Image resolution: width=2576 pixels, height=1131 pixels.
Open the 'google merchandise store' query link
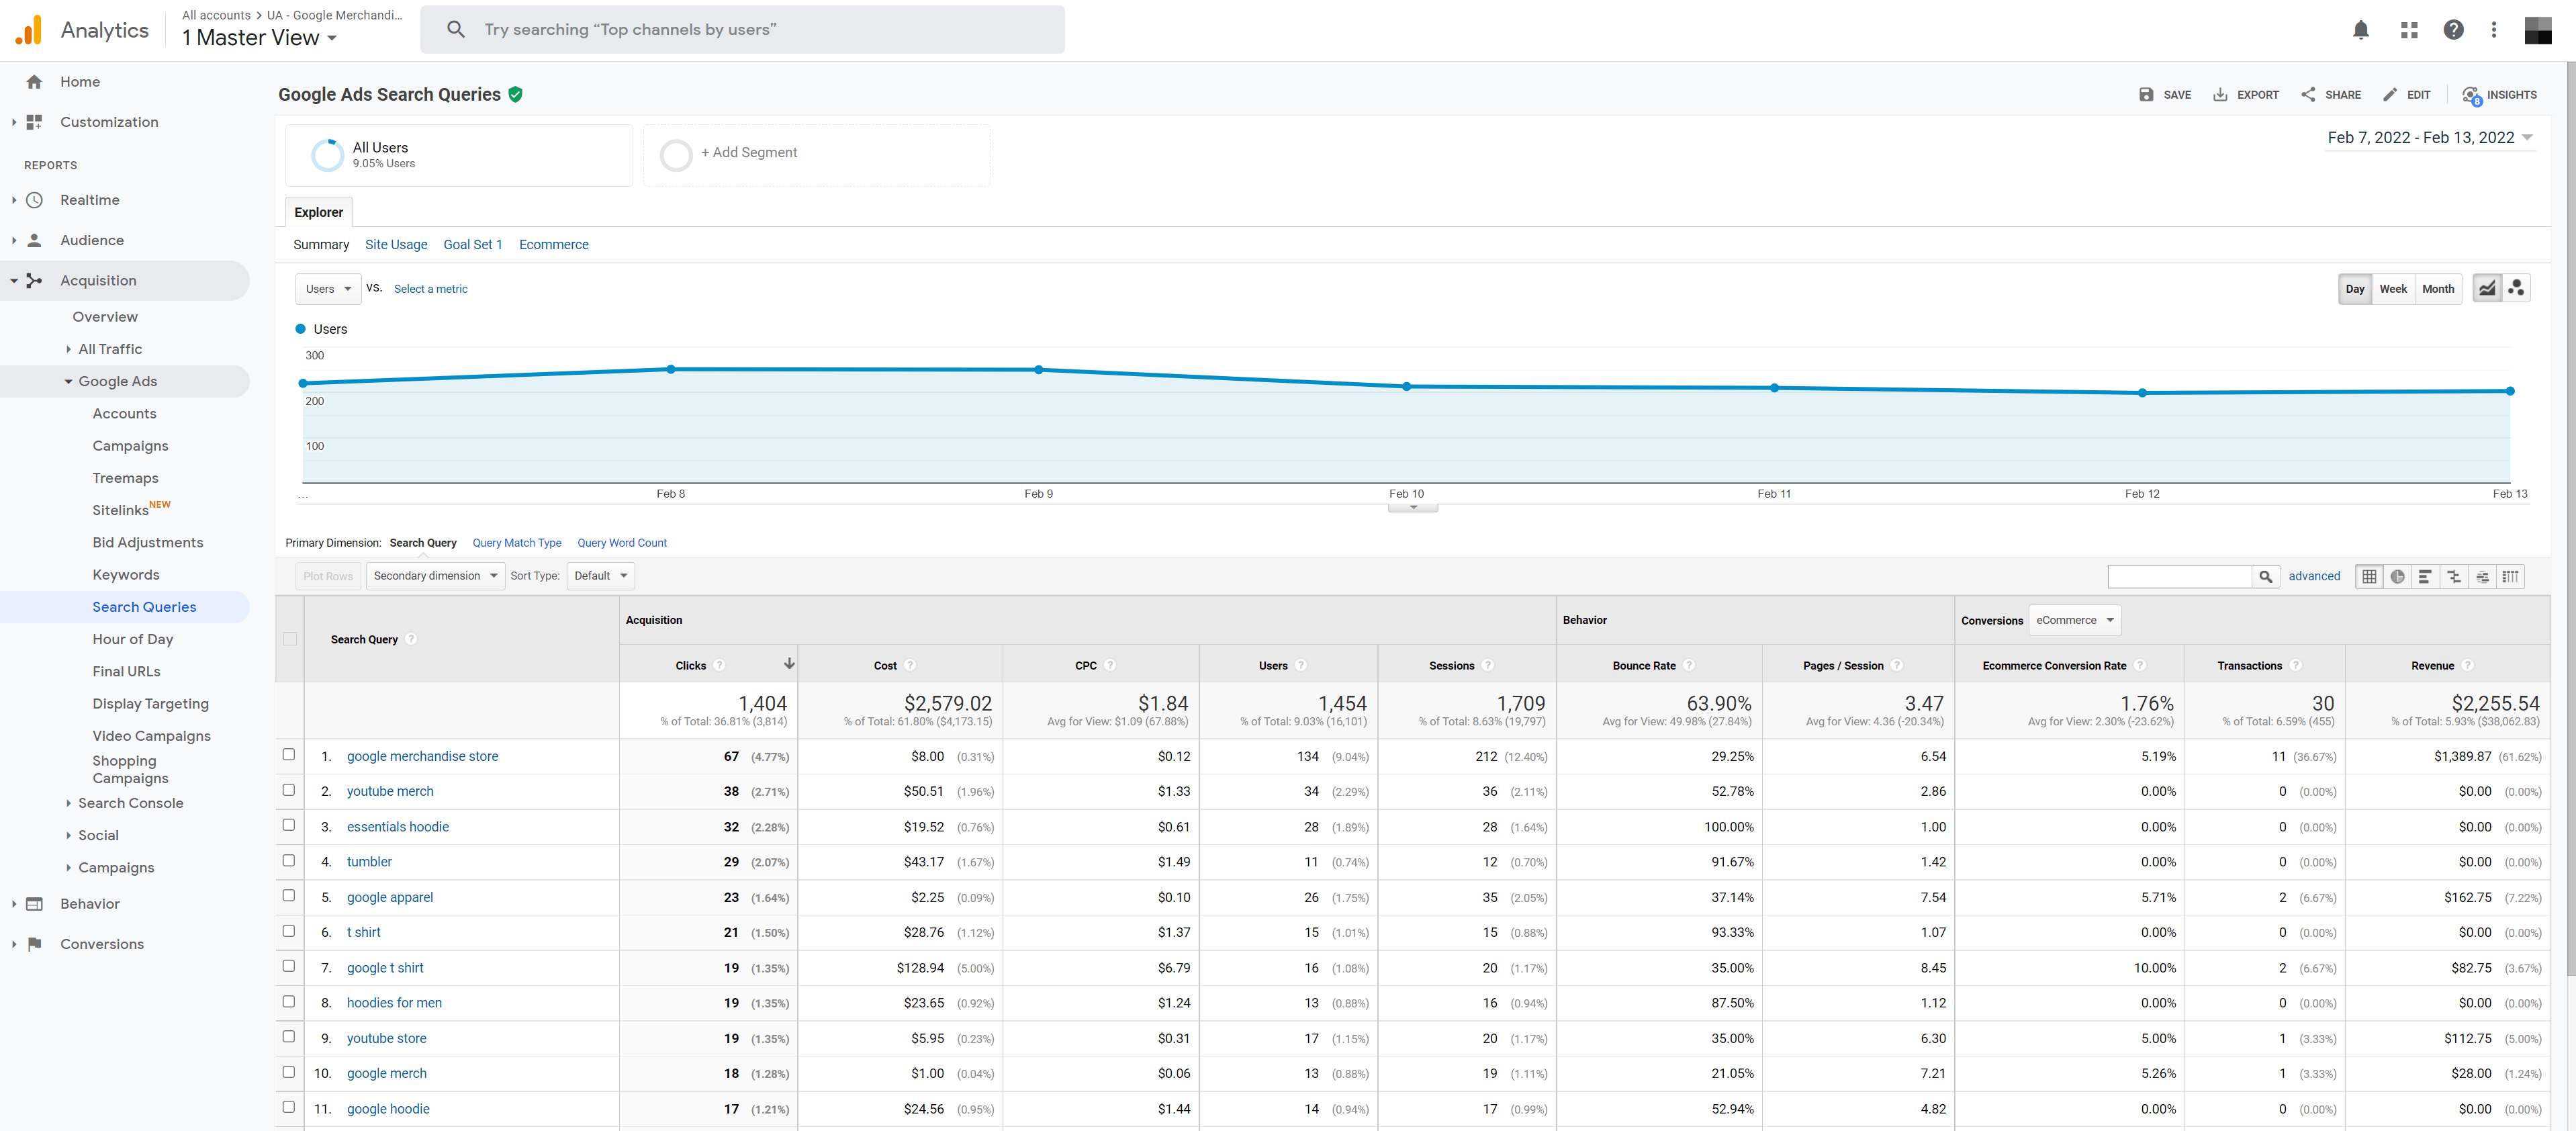[x=422, y=756]
